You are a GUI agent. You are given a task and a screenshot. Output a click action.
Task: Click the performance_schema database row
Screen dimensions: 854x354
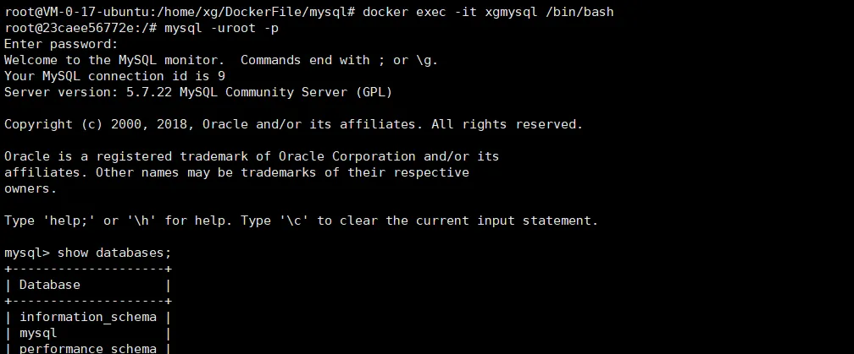point(88,349)
